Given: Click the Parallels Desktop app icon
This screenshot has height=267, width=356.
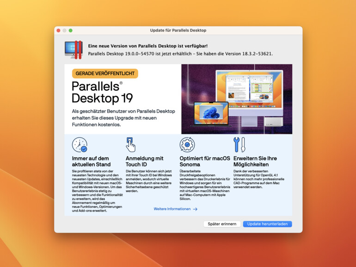Looking at the screenshot, I should coord(74,50).
